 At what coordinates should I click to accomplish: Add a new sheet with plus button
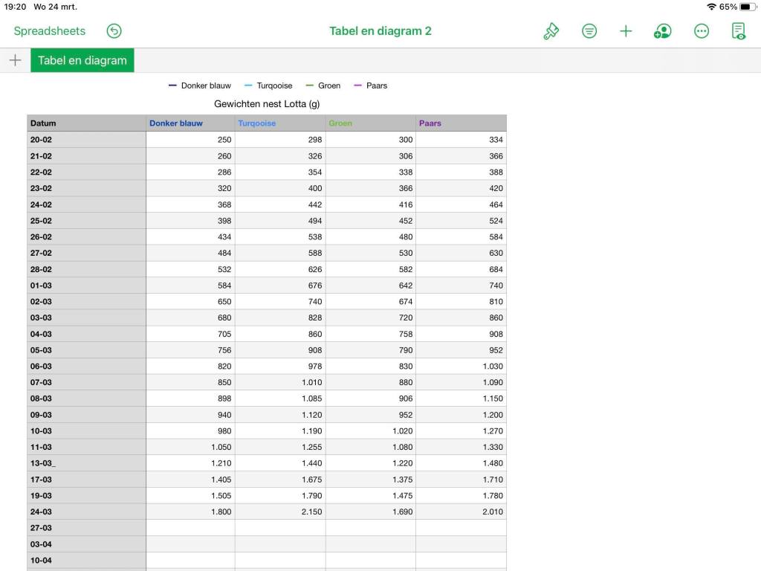pyautogui.click(x=15, y=60)
